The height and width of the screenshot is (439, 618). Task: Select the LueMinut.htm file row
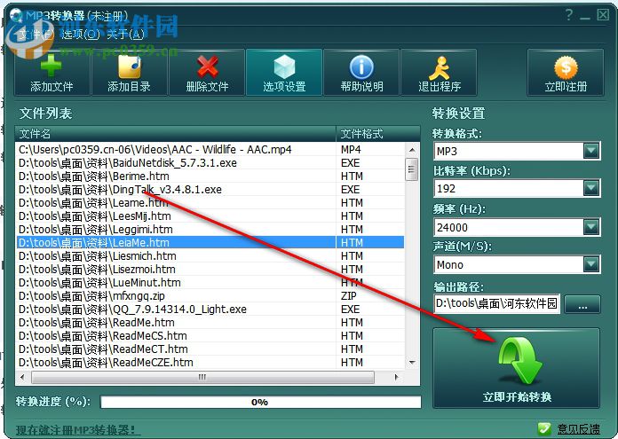(210, 283)
